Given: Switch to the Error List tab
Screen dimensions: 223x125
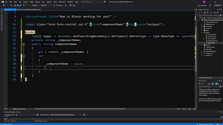Looking at the screenshot, I should pyautogui.click(x=7, y=121).
